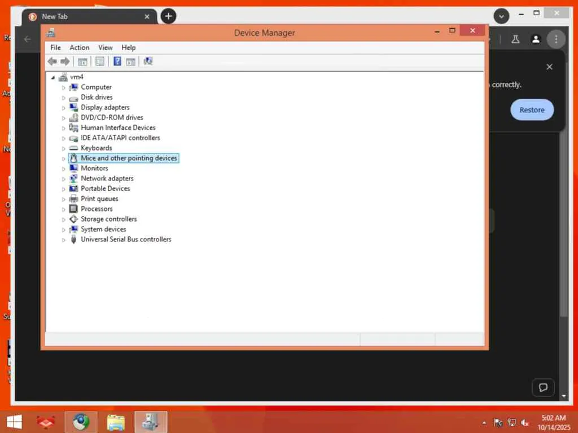Dismiss the browser restore prompt
Screen dimensions: 578x433
coord(549,67)
